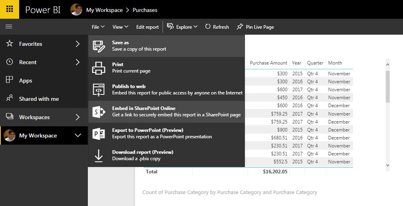Click the Edit report button

click(147, 27)
